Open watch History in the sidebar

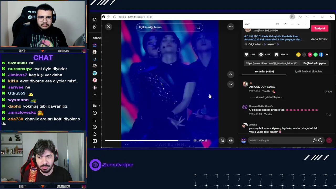point(95,113)
